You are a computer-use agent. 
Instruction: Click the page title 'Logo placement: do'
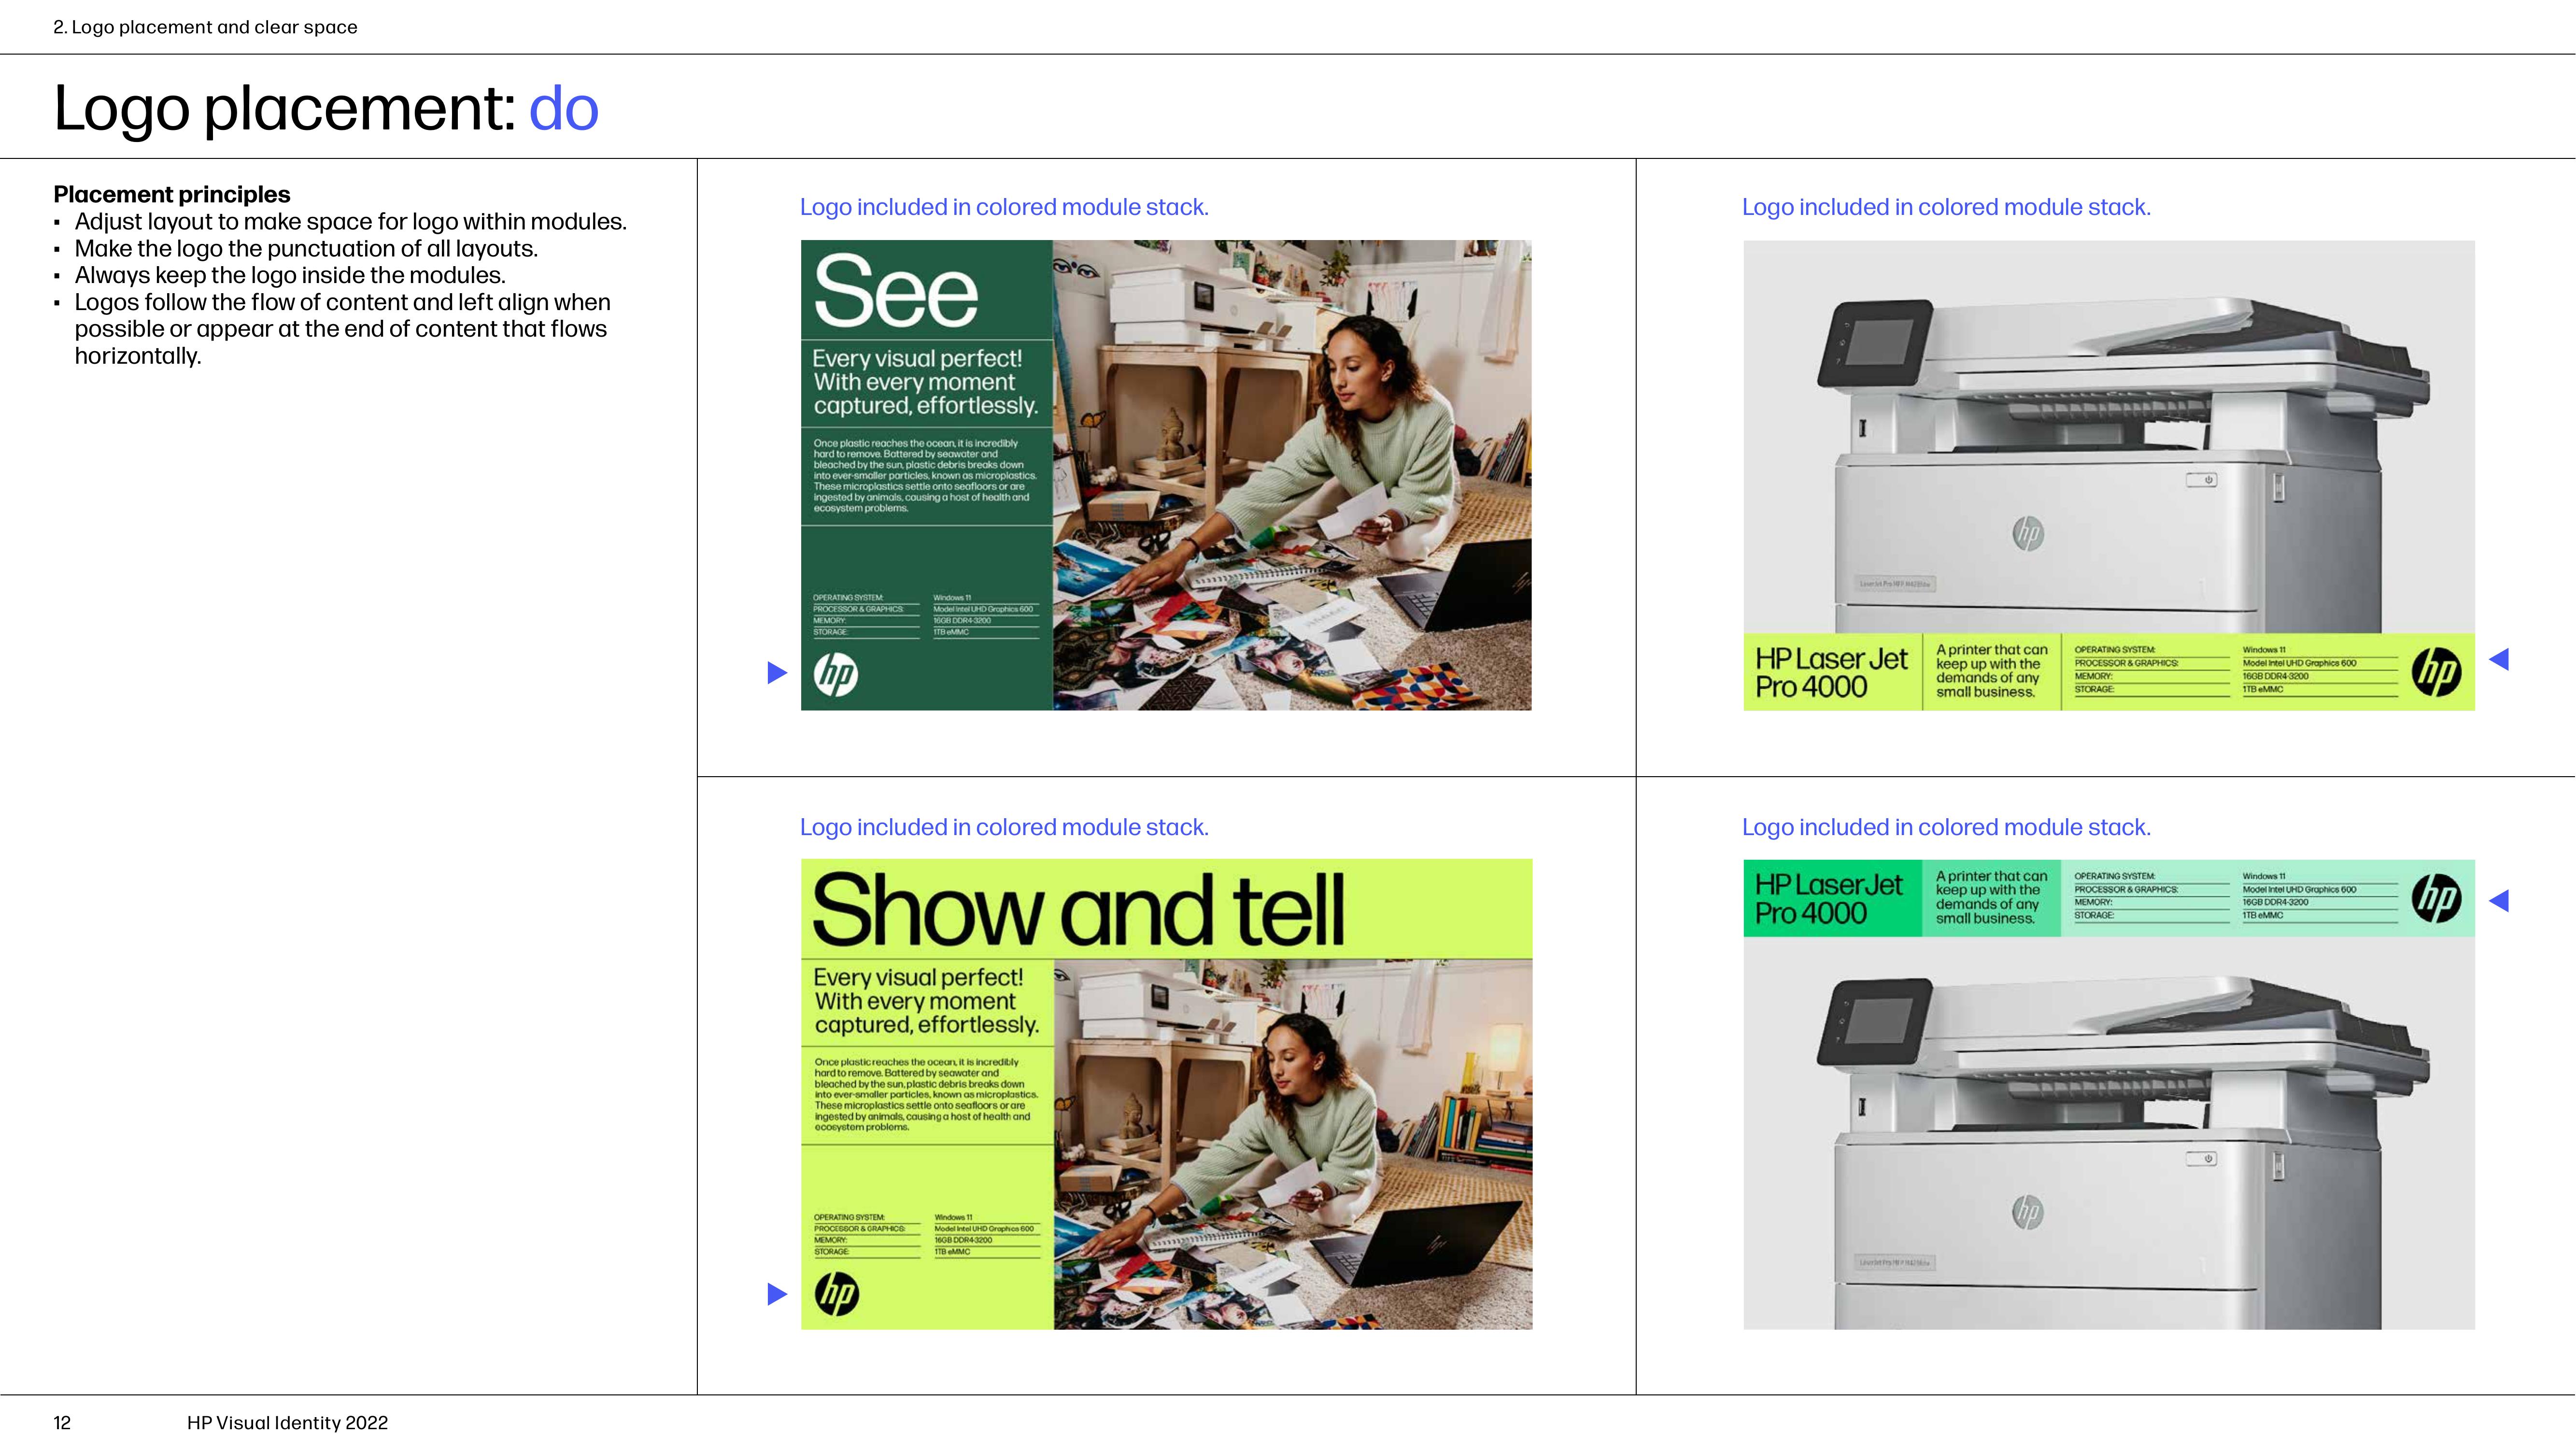click(x=326, y=108)
